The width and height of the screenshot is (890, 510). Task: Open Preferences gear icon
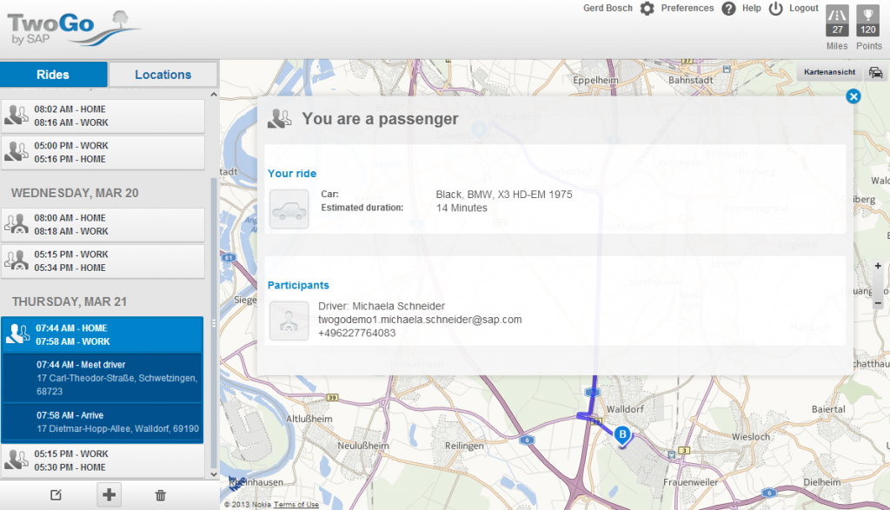click(647, 9)
